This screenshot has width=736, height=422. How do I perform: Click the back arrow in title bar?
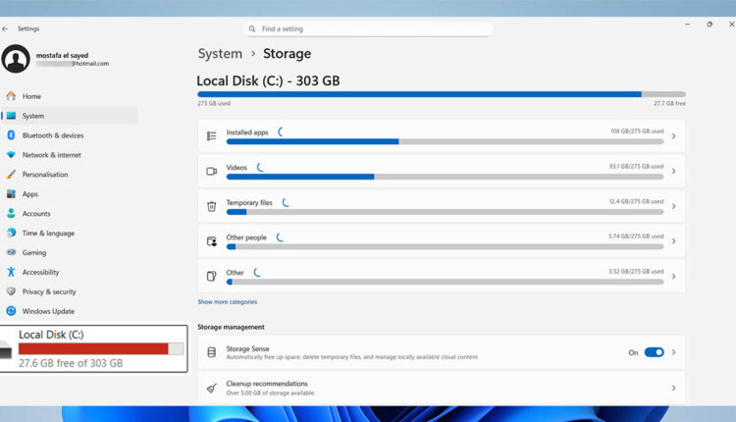coord(6,28)
